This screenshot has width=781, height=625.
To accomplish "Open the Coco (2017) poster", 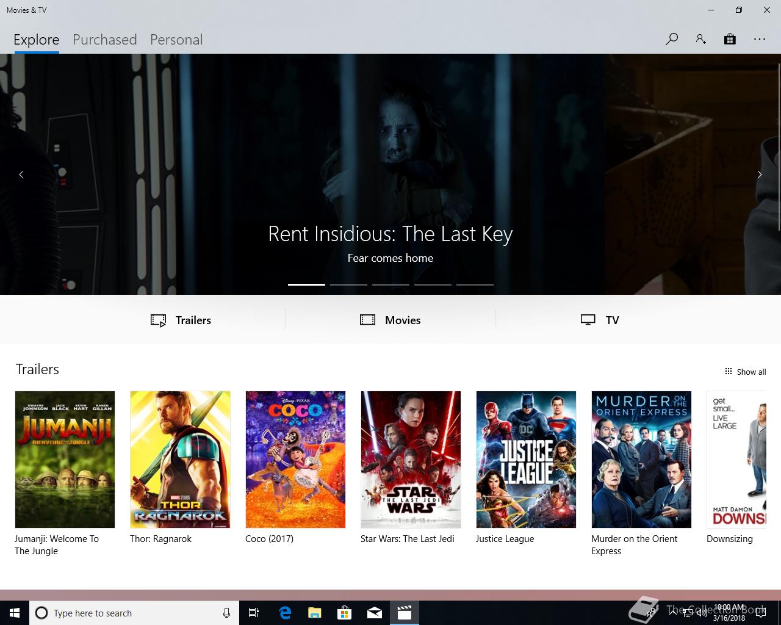I will tap(295, 460).
